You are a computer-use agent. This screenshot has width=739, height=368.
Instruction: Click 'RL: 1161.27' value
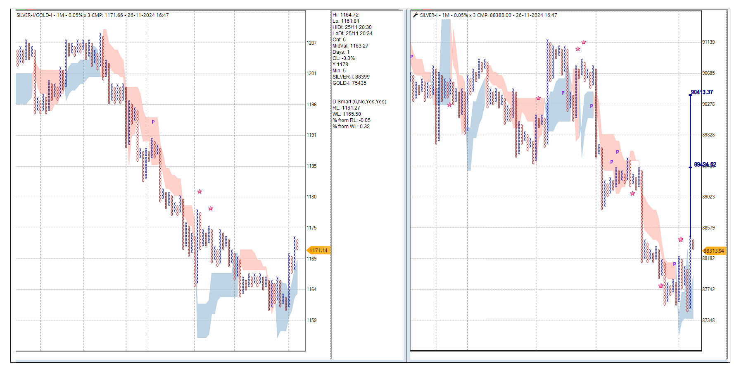click(x=347, y=108)
